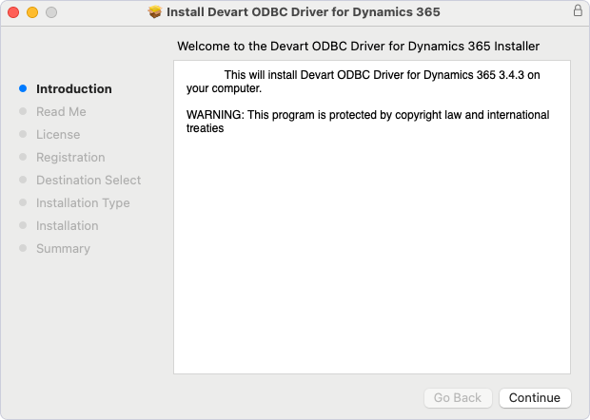590x420 pixels.
Task: Click the disabled Go Back button
Action: pos(458,397)
